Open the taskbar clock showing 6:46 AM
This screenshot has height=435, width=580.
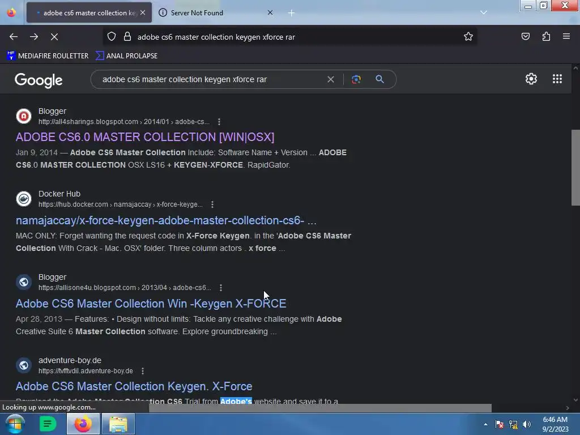(x=555, y=424)
